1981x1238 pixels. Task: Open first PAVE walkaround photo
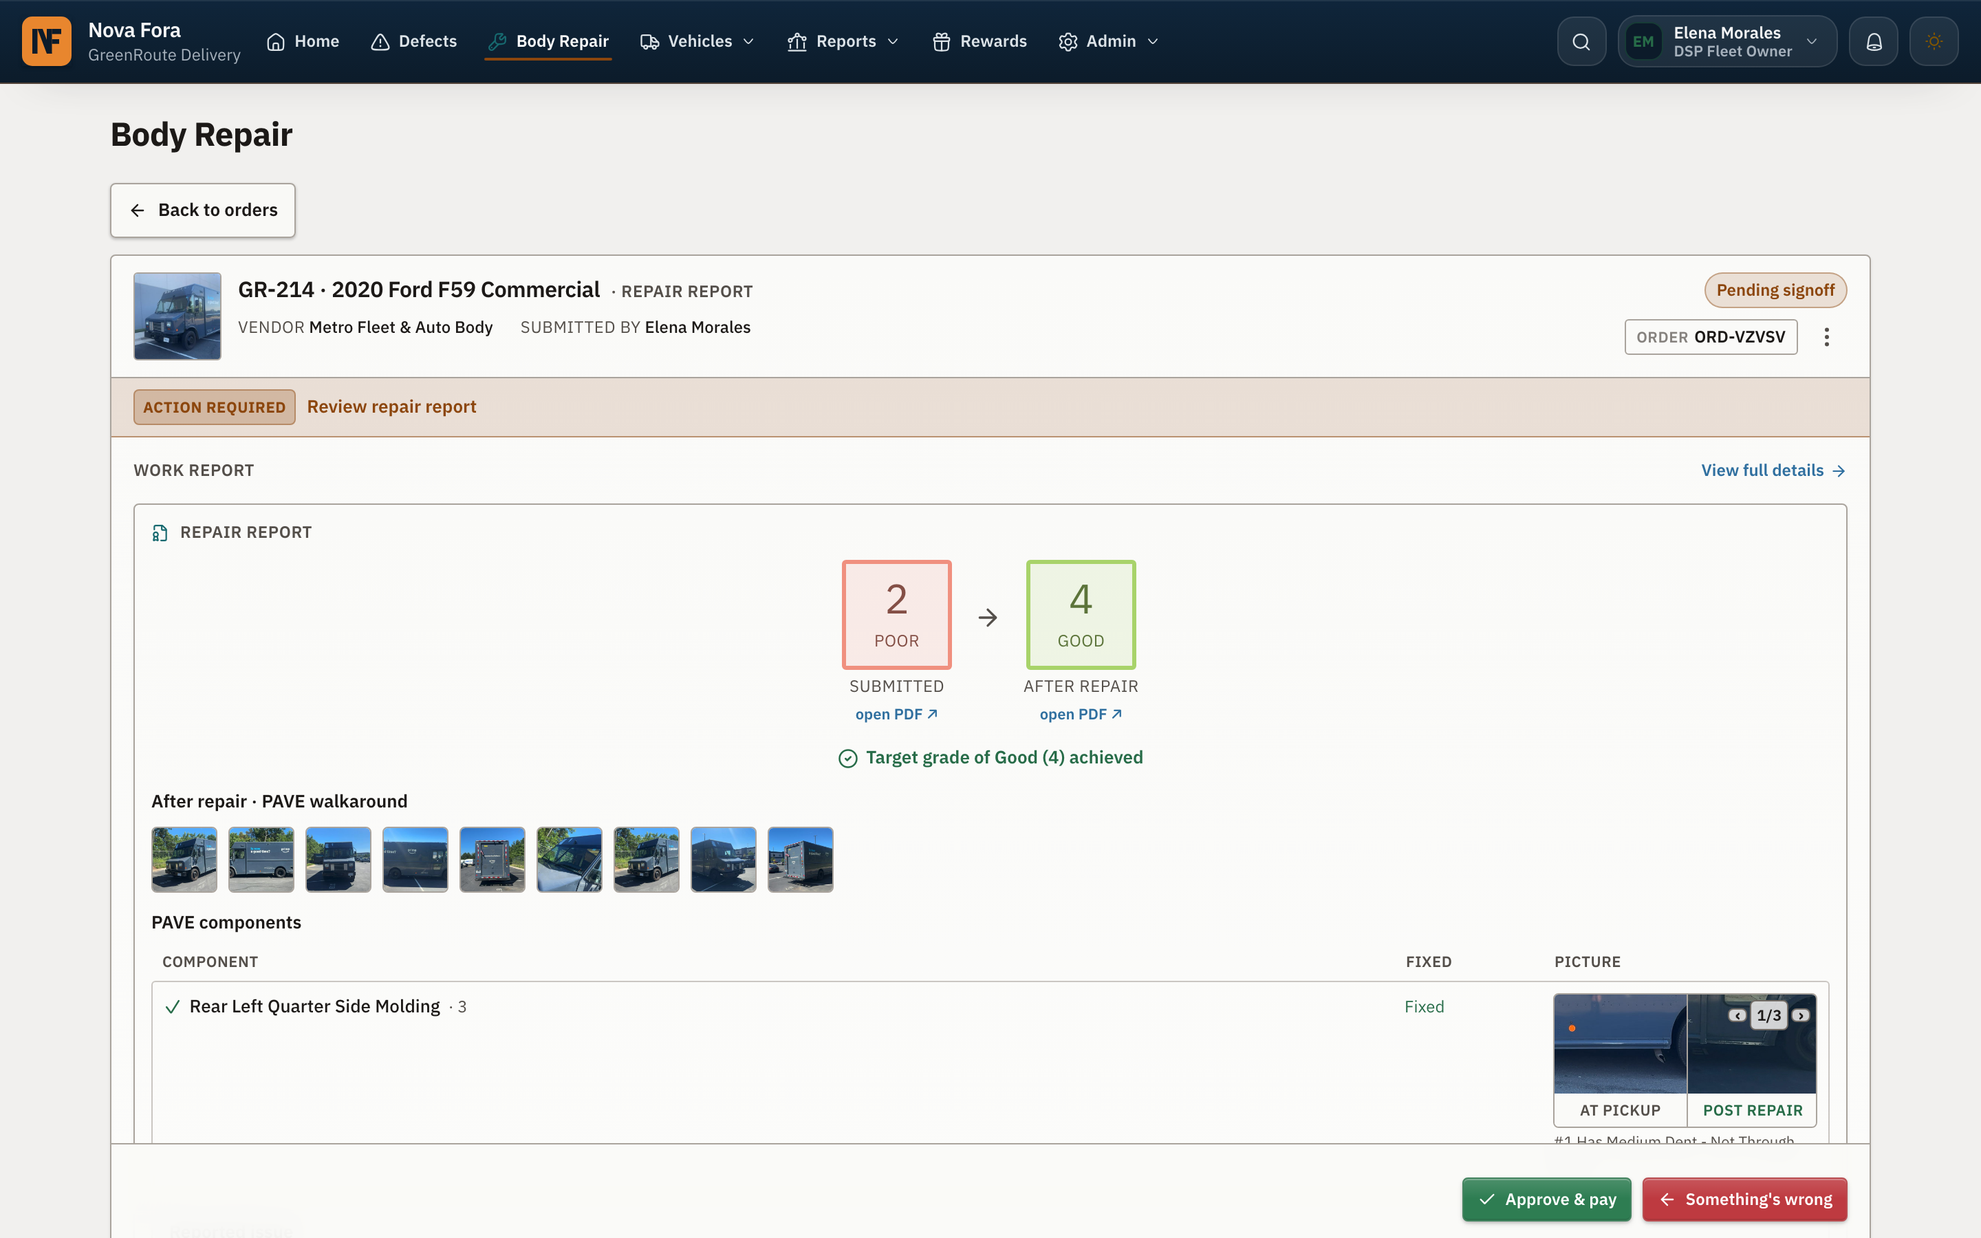(x=184, y=860)
